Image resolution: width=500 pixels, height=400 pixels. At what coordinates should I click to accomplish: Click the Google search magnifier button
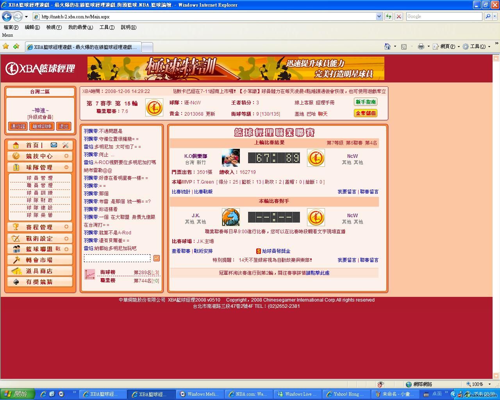click(x=488, y=16)
